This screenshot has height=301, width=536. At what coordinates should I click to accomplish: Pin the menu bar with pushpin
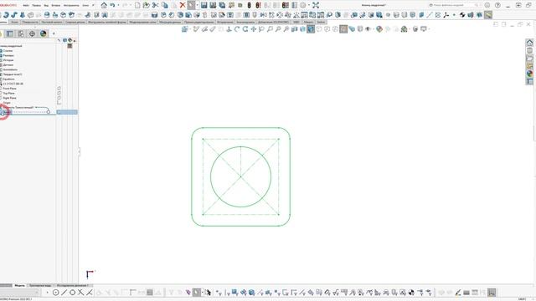point(93,5)
